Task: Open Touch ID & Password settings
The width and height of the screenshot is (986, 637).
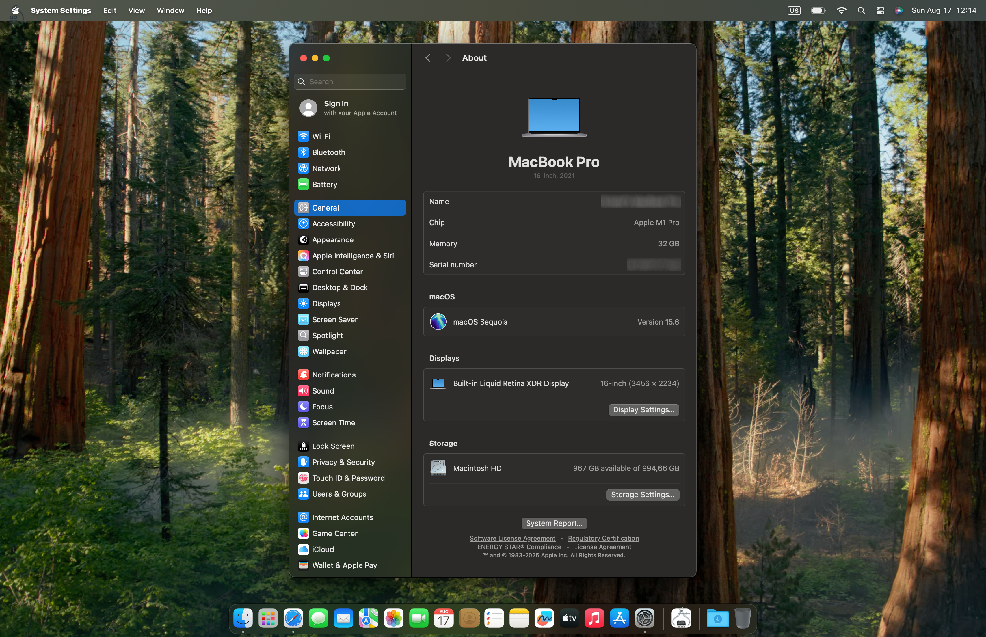Action: click(350, 478)
